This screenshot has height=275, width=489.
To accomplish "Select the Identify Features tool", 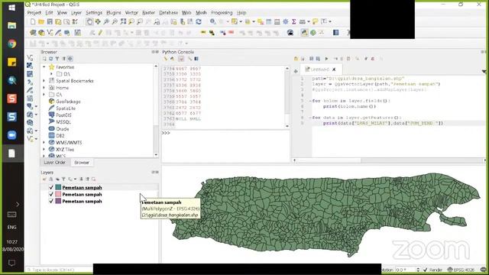I will [x=212, y=22].
